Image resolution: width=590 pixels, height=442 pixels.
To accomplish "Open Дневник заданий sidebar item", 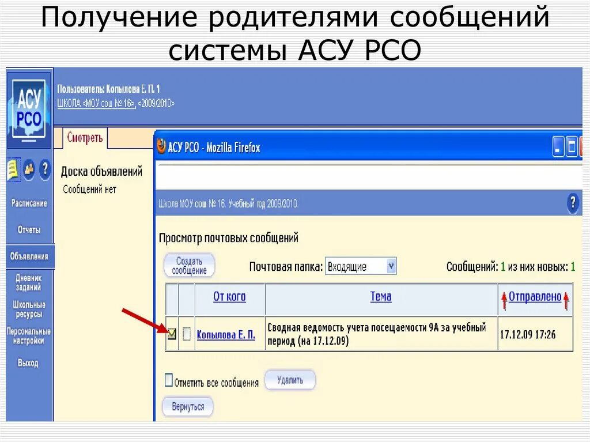I will [29, 283].
